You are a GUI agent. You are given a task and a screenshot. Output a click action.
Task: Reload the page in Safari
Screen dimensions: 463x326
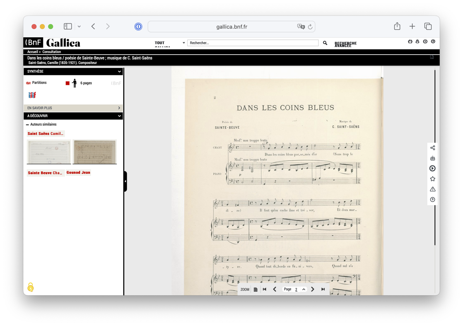[x=310, y=27]
